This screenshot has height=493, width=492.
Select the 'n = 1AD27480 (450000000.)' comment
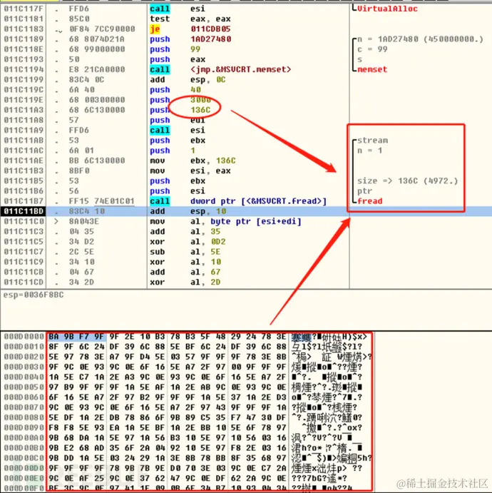pyautogui.click(x=420, y=39)
